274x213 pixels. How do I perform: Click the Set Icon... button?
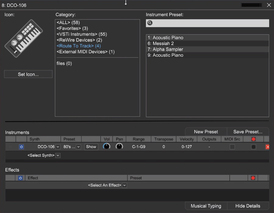28,74
